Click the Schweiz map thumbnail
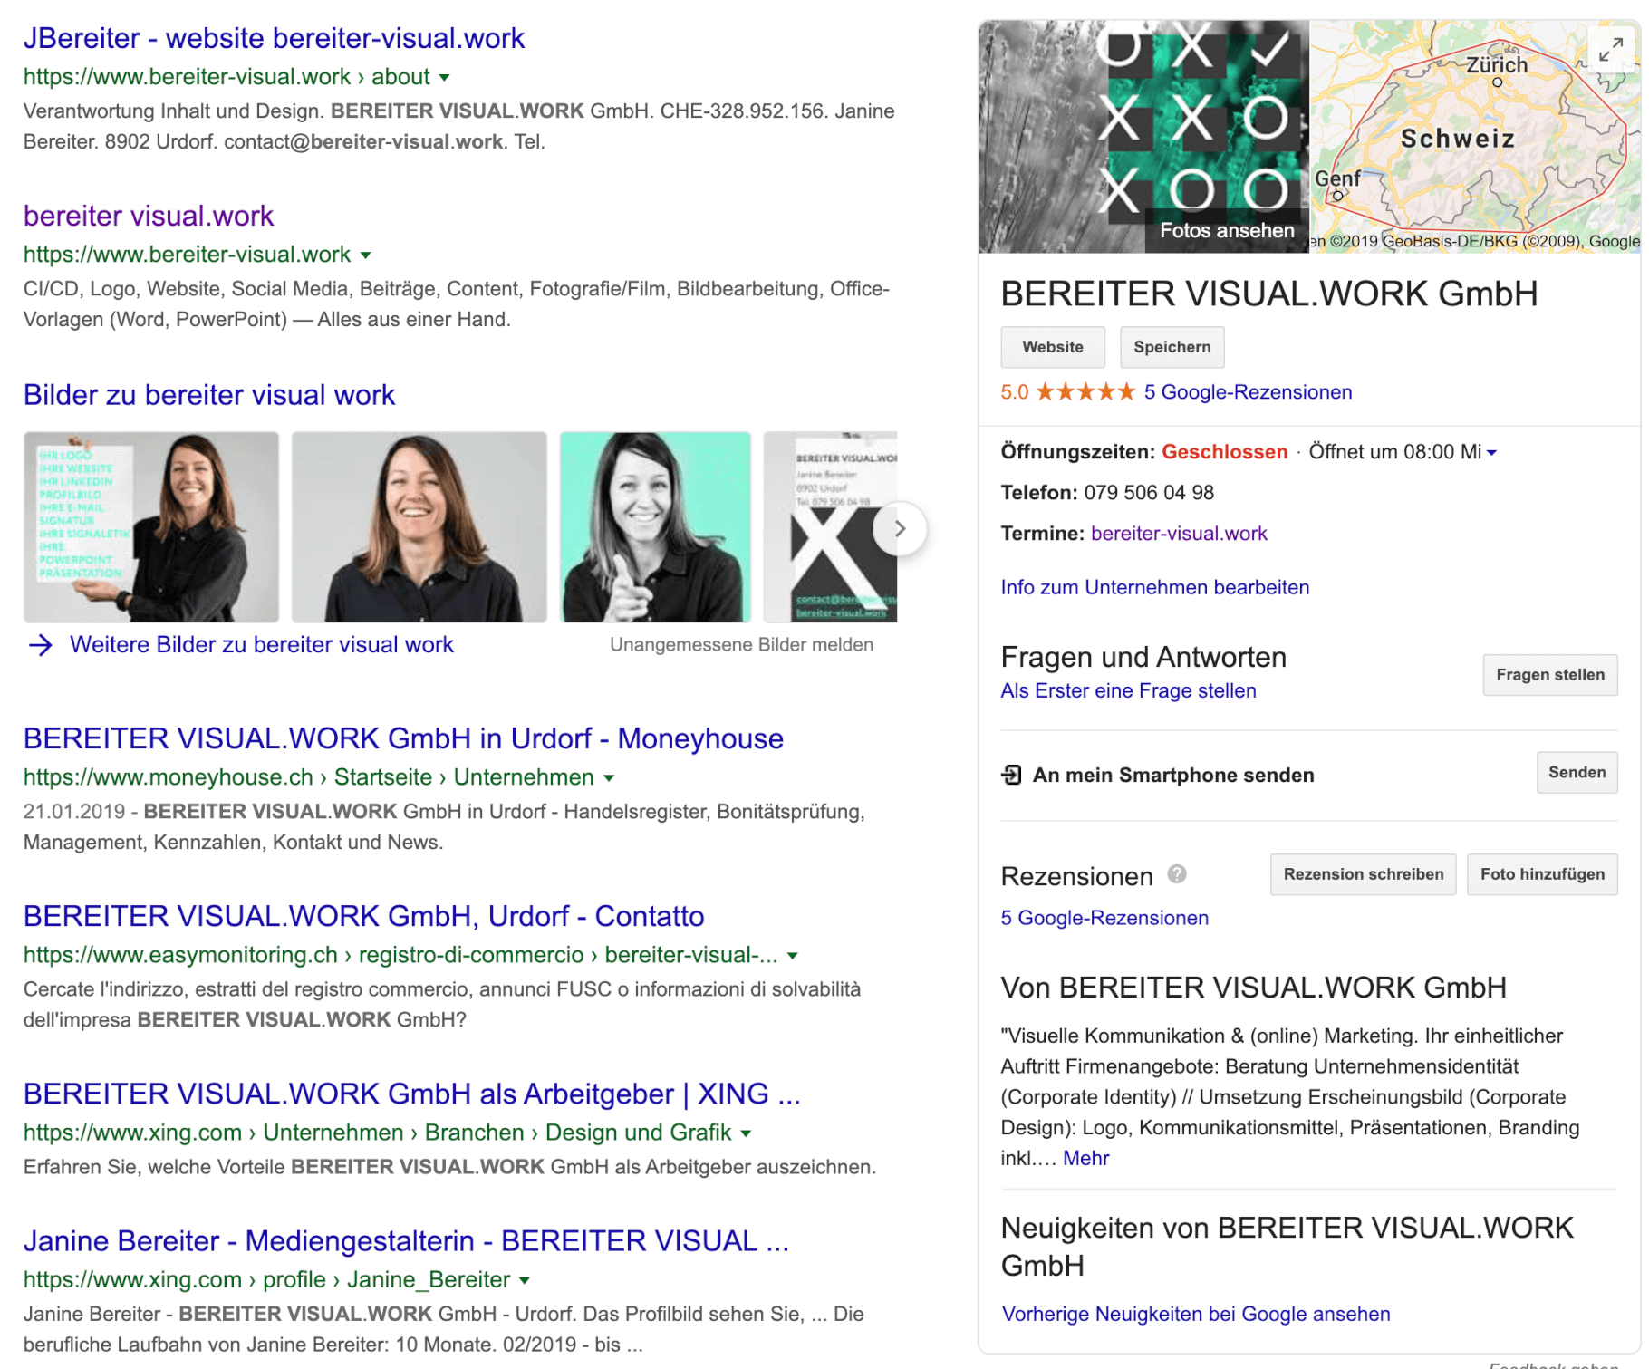This screenshot has width=1649, height=1369. click(1475, 137)
